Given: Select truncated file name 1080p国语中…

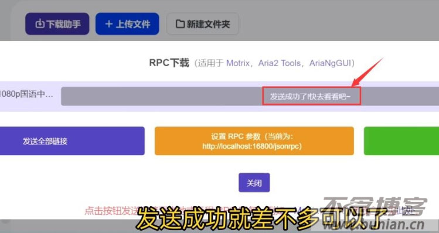Looking at the screenshot, I should click(x=26, y=94).
